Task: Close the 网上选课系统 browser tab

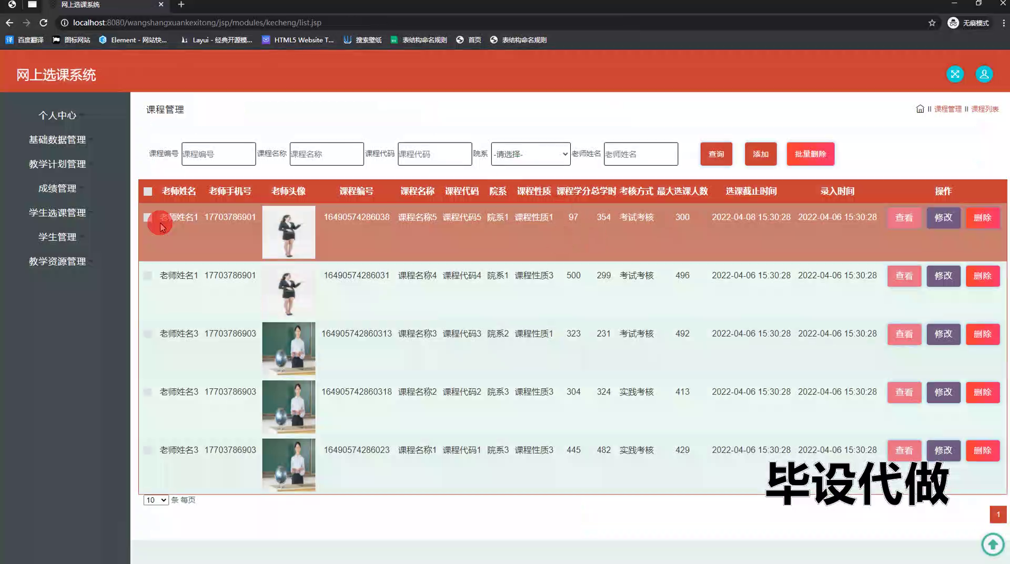Action: [x=161, y=4]
